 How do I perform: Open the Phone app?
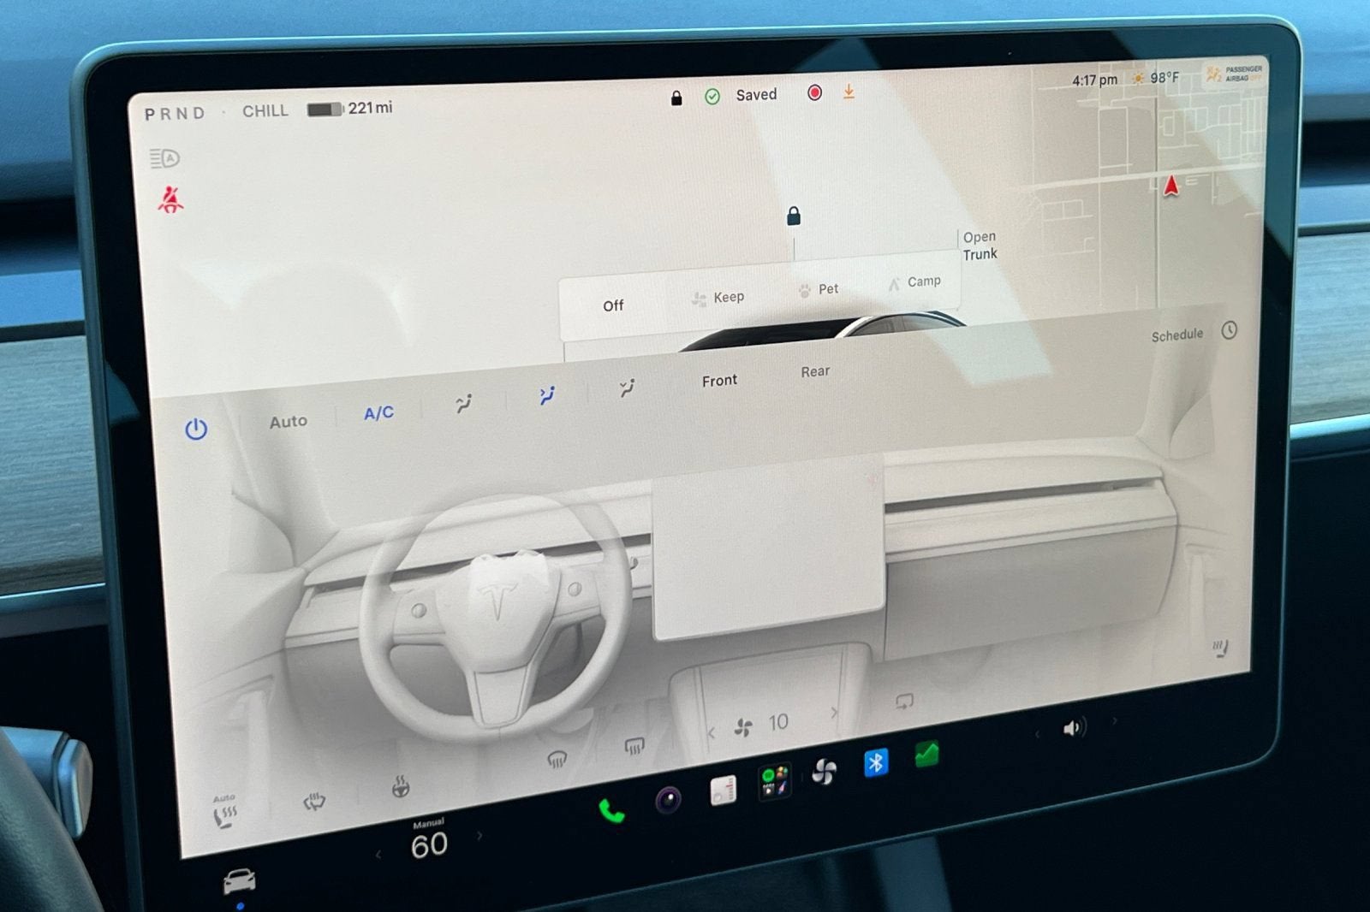pos(611,811)
